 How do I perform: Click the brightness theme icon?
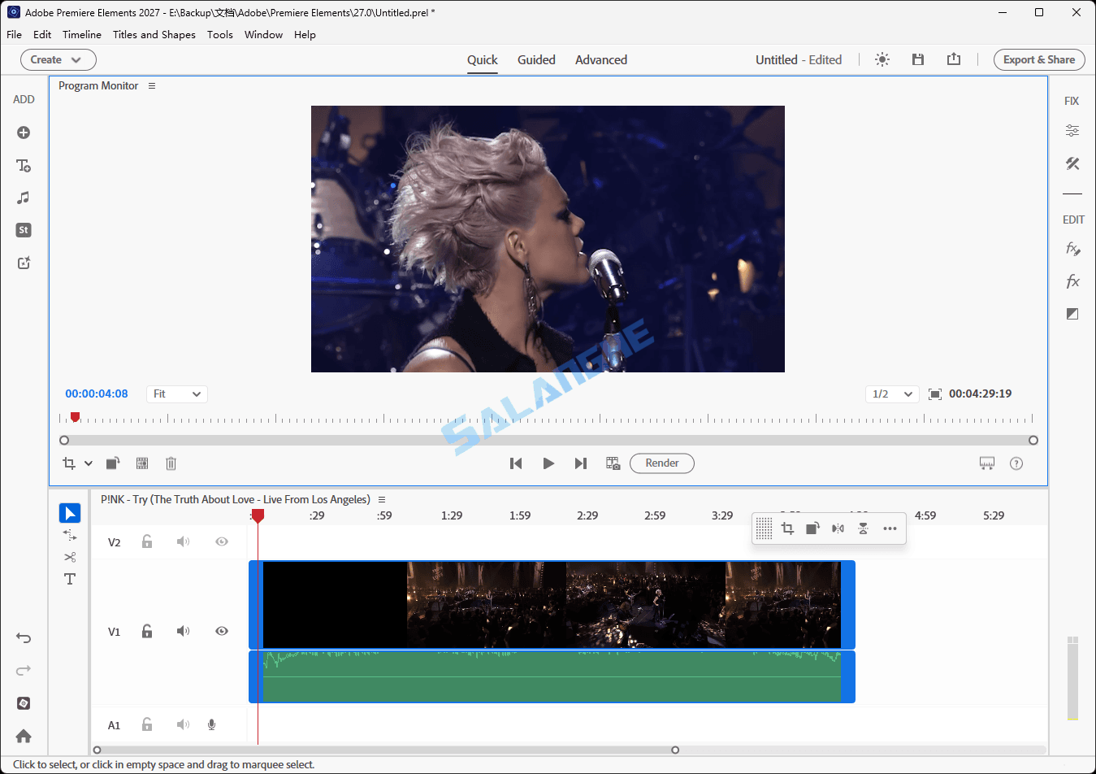(x=882, y=59)
